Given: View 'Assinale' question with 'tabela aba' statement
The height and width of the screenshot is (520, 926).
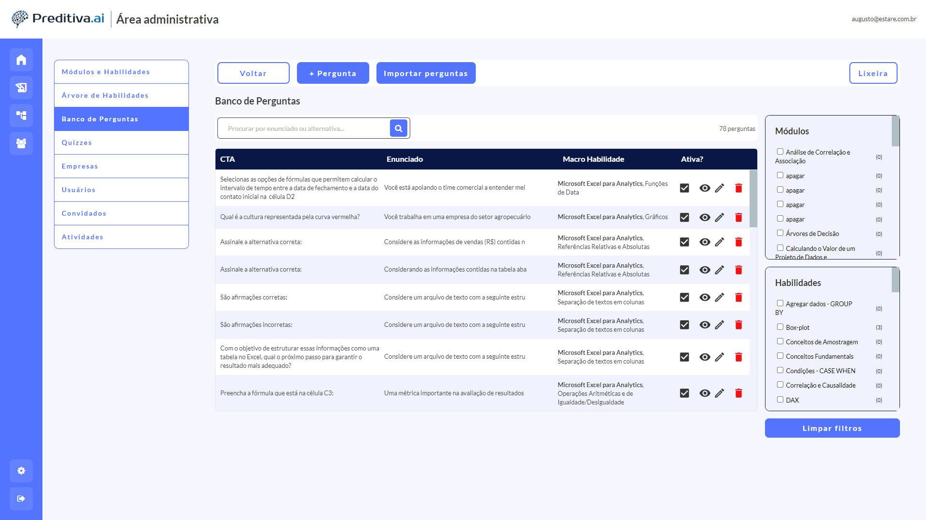Looking at the screenshot, I should pos(705,270).
